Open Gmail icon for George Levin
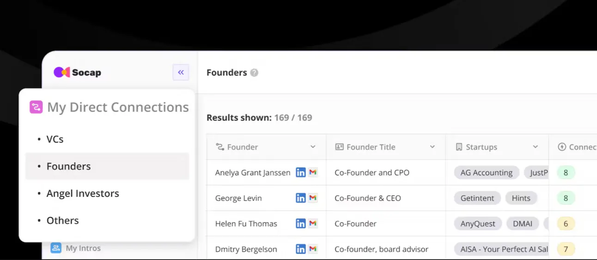 [x=313, y=198]
